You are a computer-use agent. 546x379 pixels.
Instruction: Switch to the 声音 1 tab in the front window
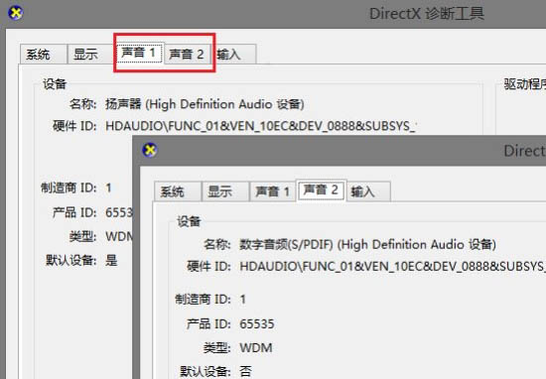pos(273,191)
